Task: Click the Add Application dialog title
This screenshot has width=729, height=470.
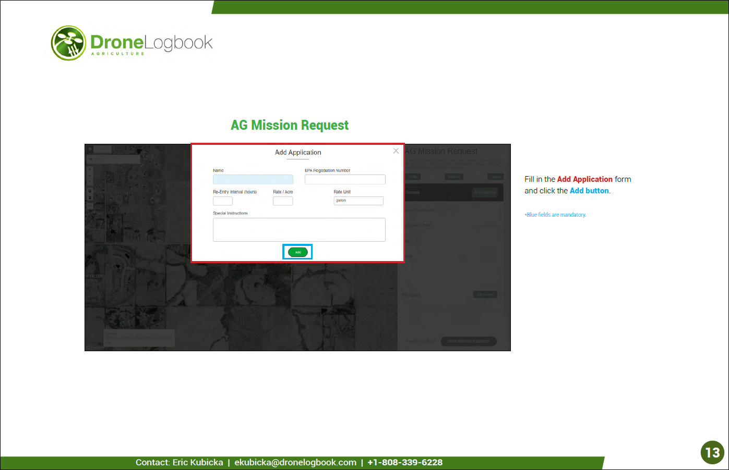Action: click(x=298, y=152)
